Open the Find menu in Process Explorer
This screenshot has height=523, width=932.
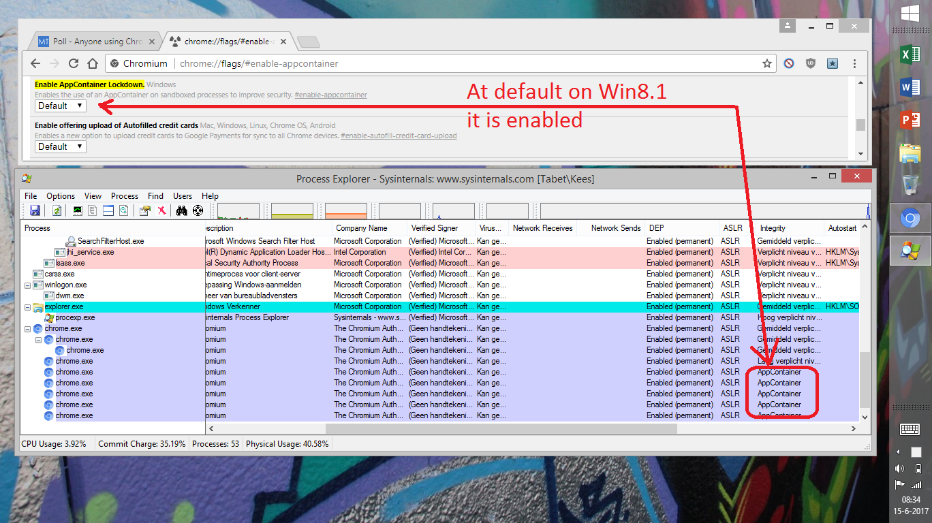click(155, 195)
